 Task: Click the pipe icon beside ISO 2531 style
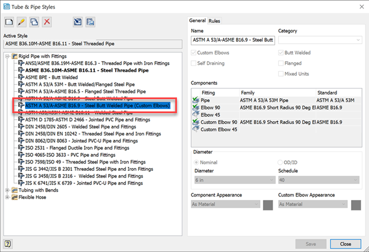coord(21,148)
